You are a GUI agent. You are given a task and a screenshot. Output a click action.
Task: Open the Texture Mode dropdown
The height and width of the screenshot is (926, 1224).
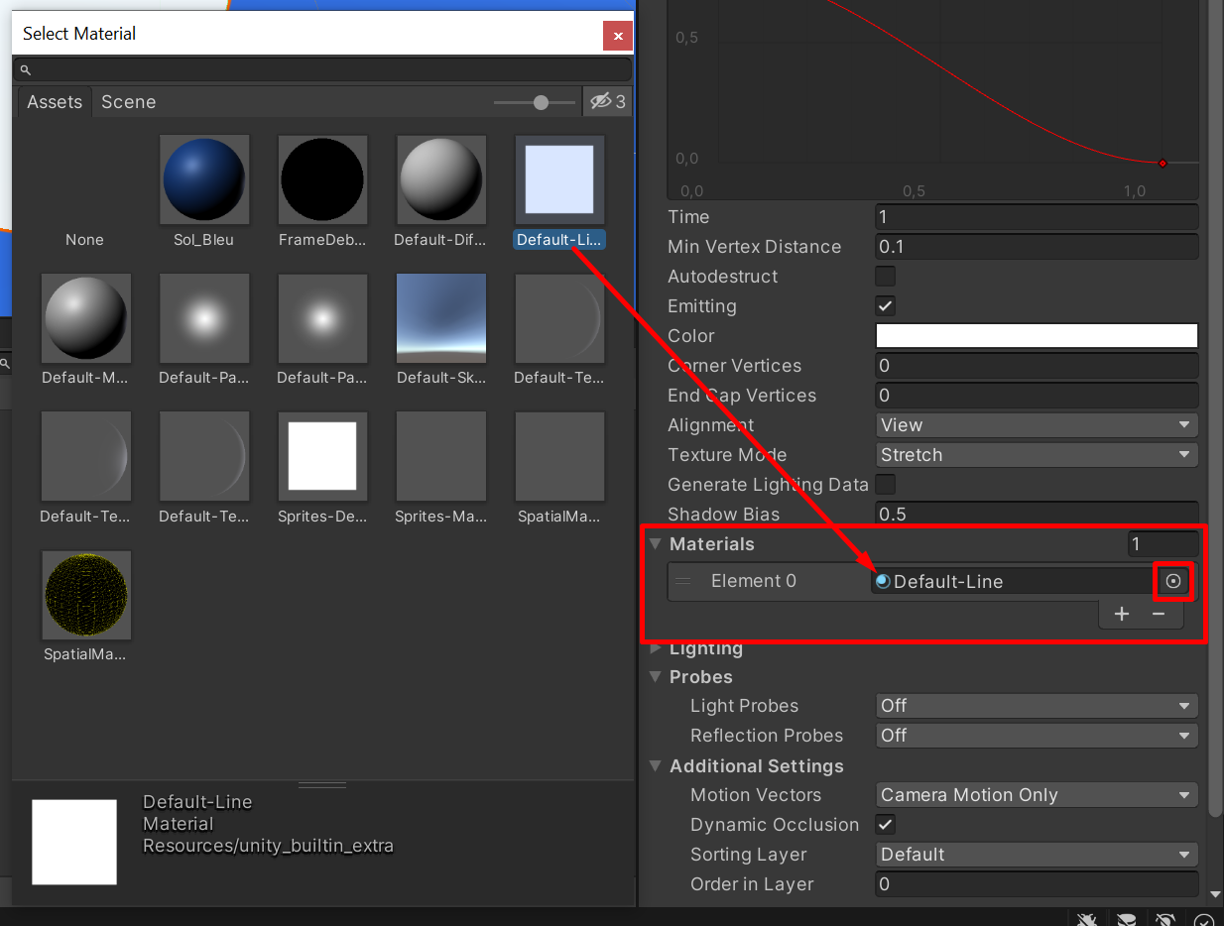(x=1037, y=454)
